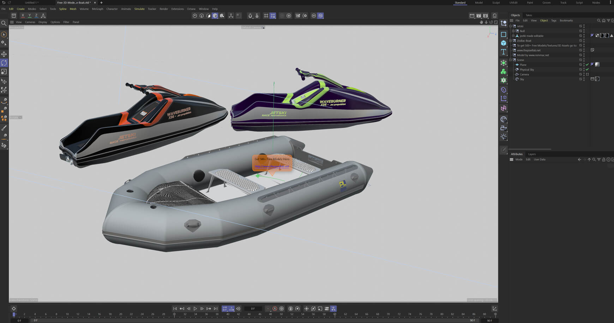Open the Light object palette
The width and height of the screenshot is (614, 323).
(504, 137)
